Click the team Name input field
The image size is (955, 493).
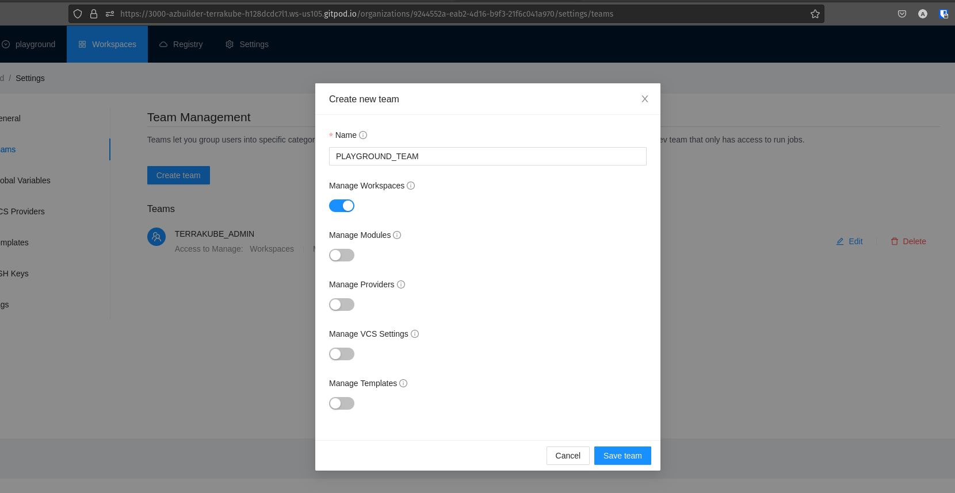click(x=487, y=156)
